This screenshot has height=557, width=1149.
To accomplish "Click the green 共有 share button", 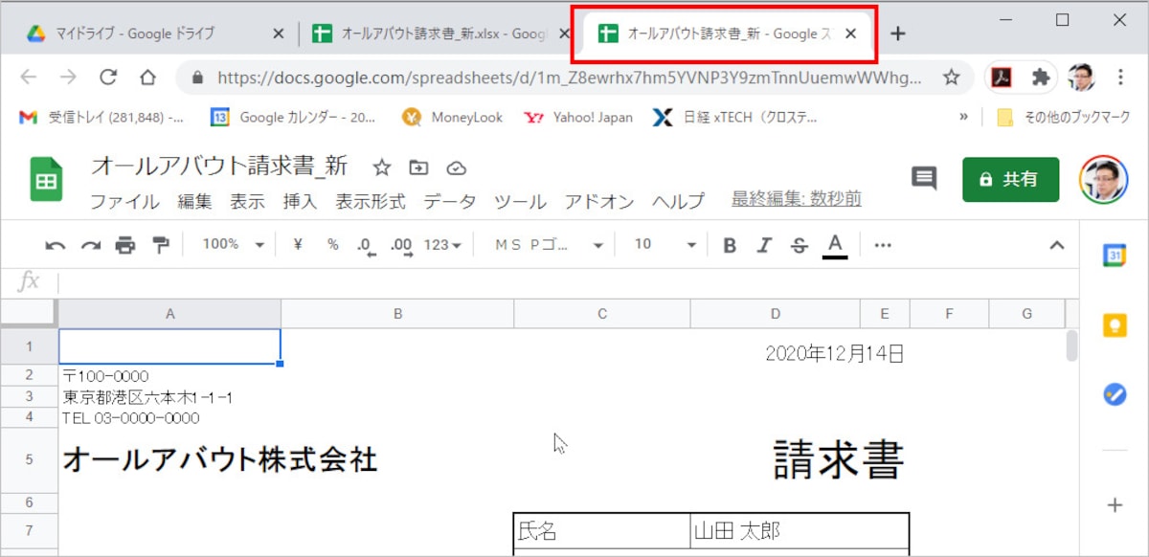I will [x=1011, y=179].
